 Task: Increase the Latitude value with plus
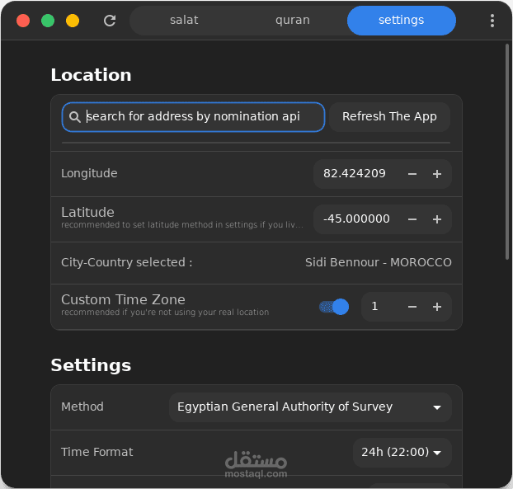pyautogui.click(x=437, y=219)
